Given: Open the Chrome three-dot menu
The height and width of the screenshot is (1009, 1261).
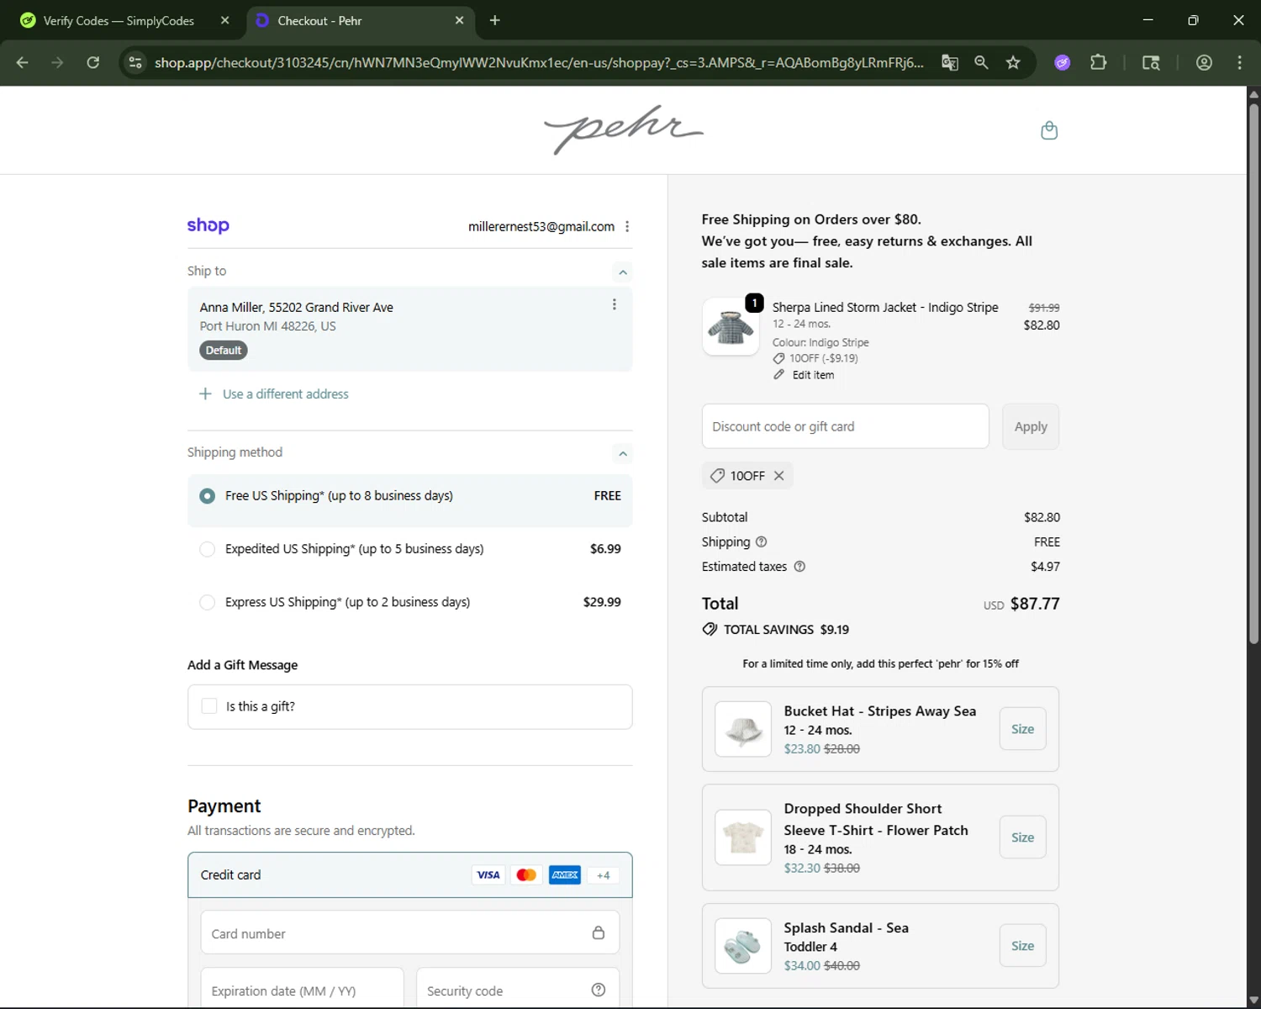Looking at the screenshot, I should coord(1239,62).
